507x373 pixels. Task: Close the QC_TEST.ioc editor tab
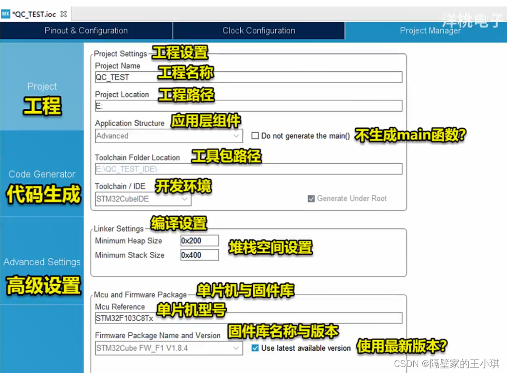[x=64, y=14]
